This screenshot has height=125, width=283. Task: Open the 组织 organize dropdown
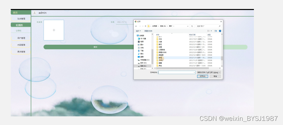pyautogui.click(x=138, y=31)
